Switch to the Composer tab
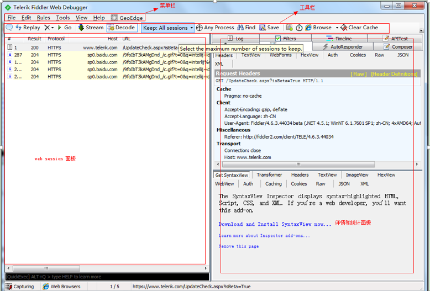Viewport: 430px width, 291px height. (x=397, y=46)
